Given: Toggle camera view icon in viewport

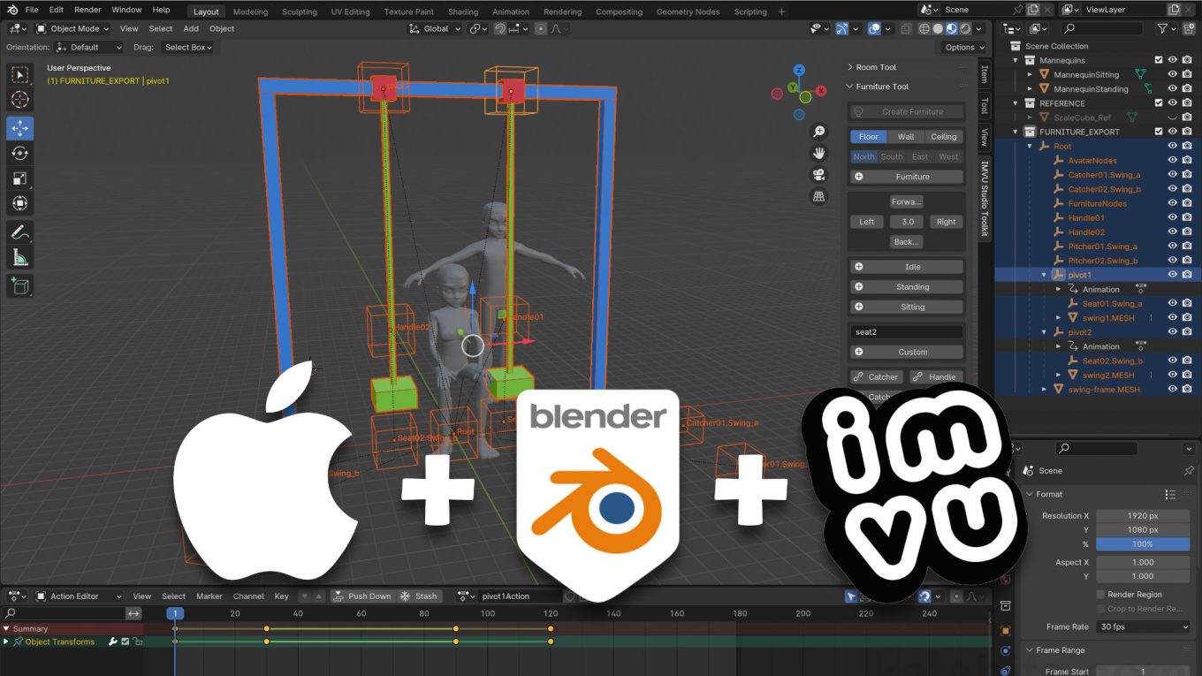Looking at the screenshot, I should pyautogui.click(x=819, y=174).
